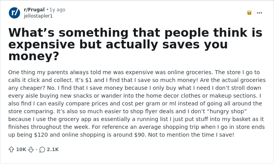Click the quoted 'hungry shop' phrase

click(x=227, y=111)
